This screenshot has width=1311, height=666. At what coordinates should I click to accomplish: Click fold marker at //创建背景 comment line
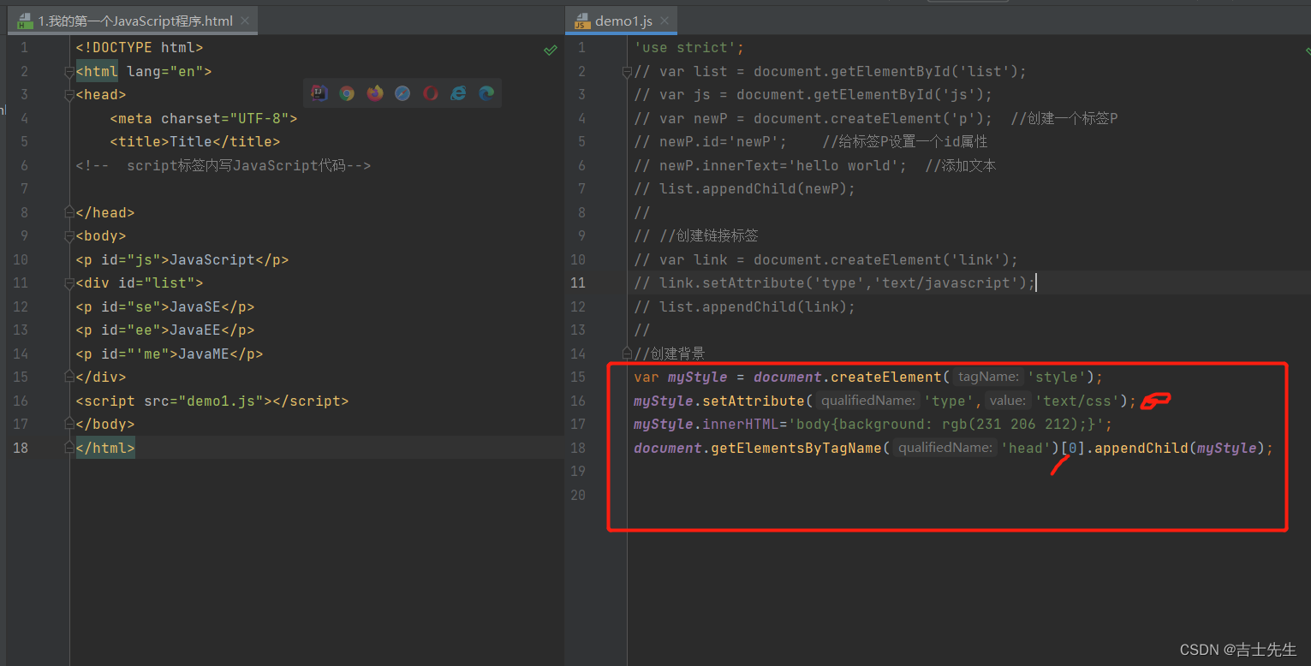tap(627, 354)
